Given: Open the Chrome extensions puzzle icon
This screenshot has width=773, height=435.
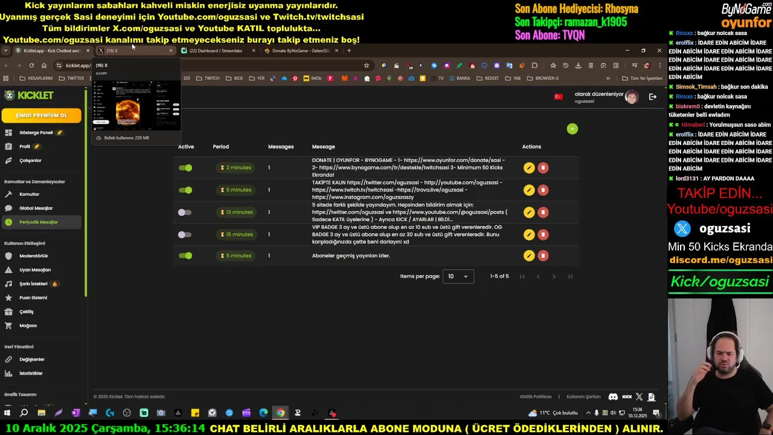Looking at the screenshot, I should pos(534,65).
